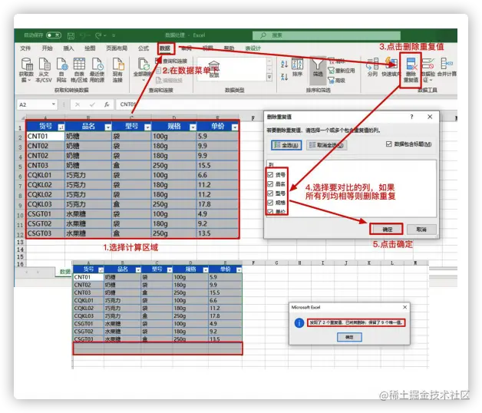Click the Save icon in title bar
The image size is (482, 413).
coord(71,35)
